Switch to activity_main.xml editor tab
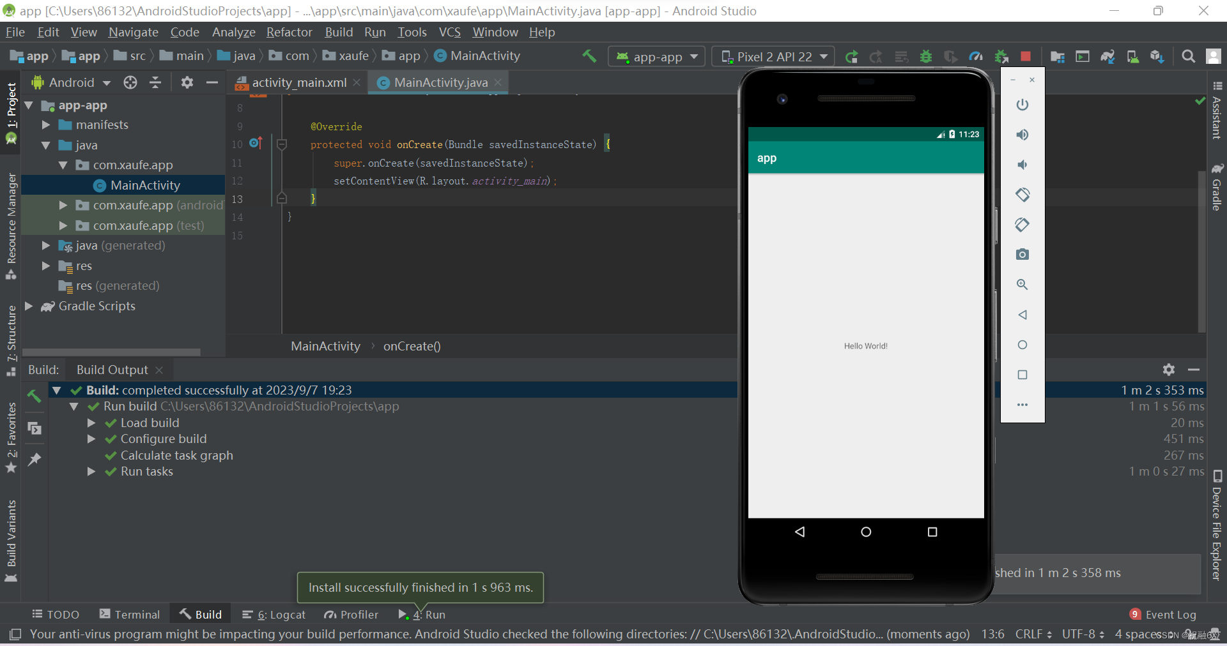The height and width of the screenshot is (646, 1227). tap(298, 82)
